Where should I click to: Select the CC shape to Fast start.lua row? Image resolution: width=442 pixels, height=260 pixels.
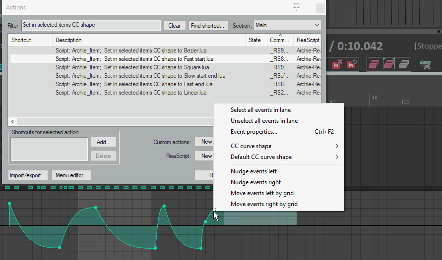[165, 59]
